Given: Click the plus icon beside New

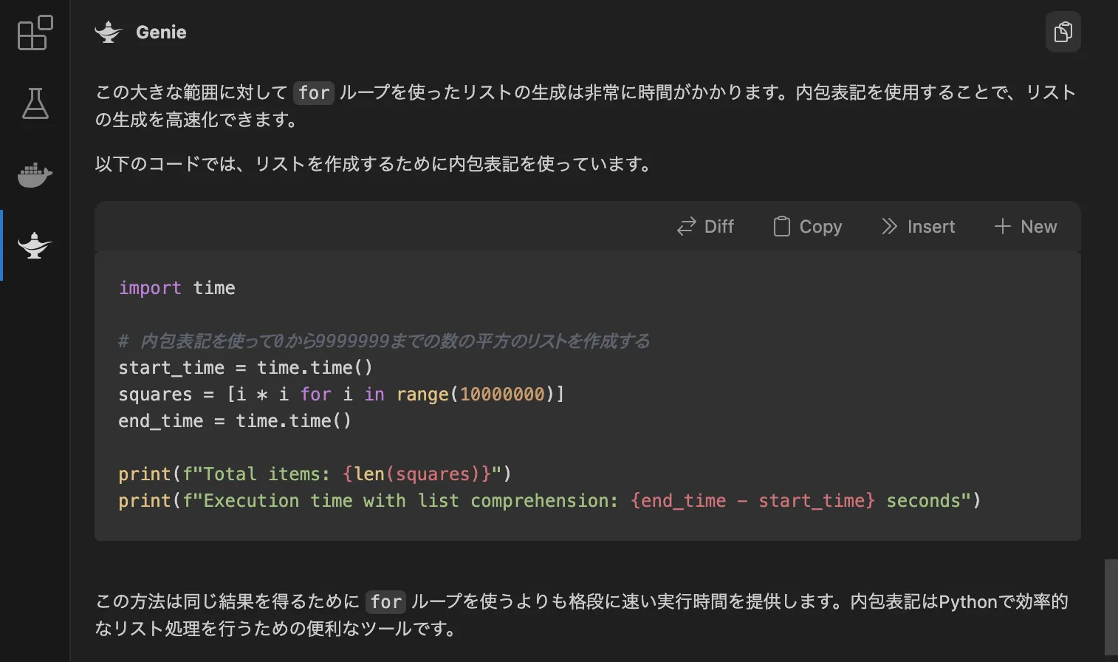Looking at the screenshot, I should tap(1002, 226).
